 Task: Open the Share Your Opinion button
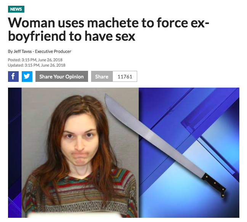click(x=62, y=77)
